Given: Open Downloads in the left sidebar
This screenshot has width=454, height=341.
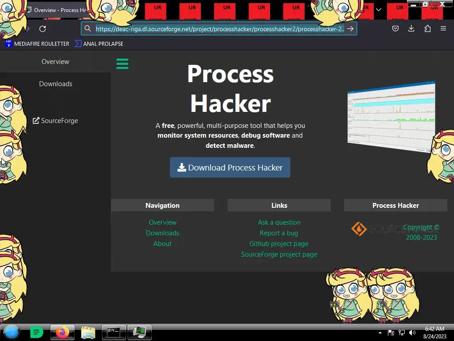Looking at the screenshot, I should (x=55, y=84).
